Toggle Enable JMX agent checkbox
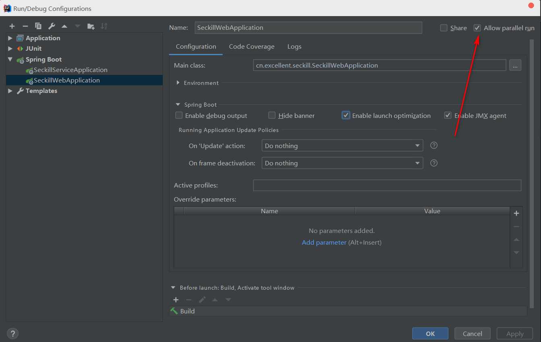The height and width of the screenshot is (342, 541). point(448,115)
